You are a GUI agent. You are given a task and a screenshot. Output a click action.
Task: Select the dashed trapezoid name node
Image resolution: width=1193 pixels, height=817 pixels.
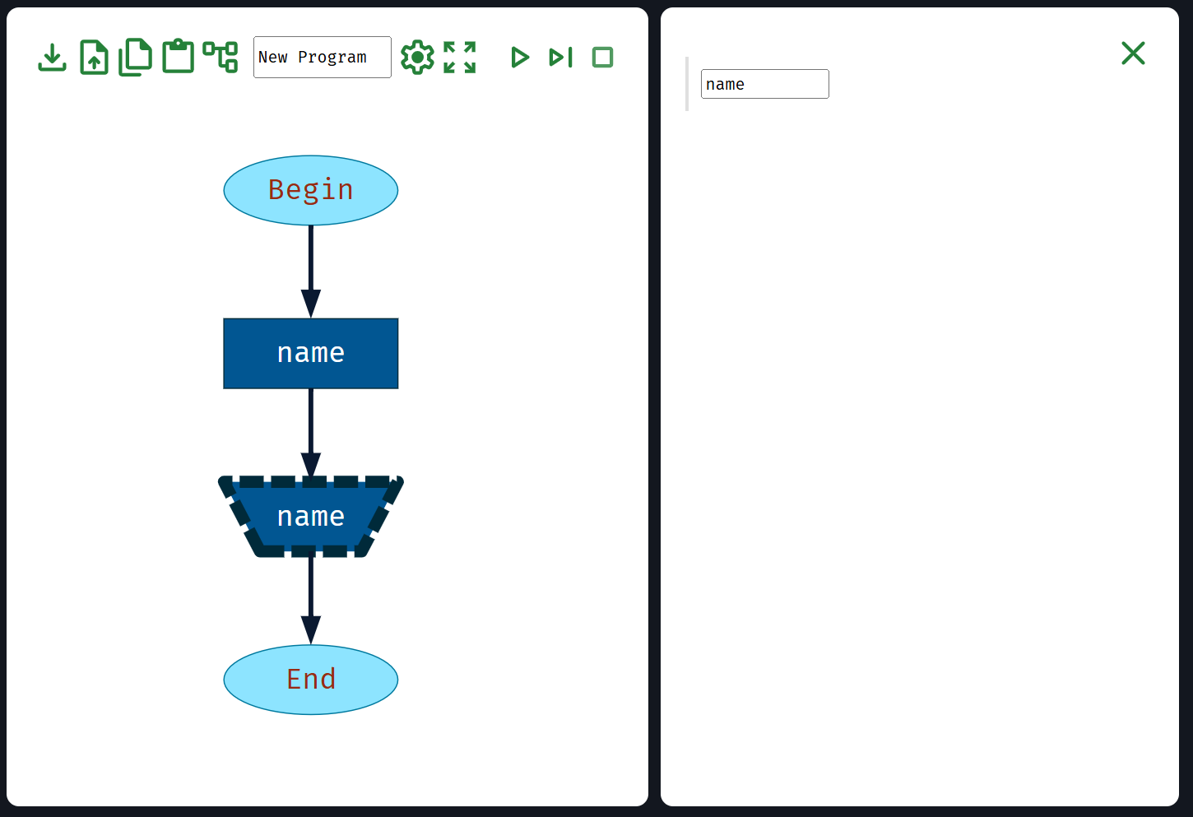(x=311, y=517)
